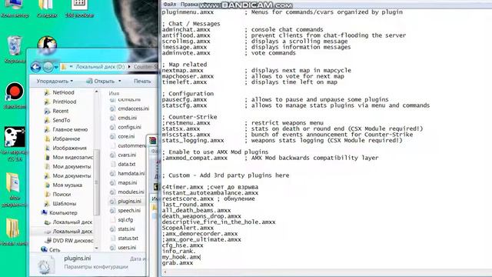Select the core.ini file icon
The image size is (492, 277).
coord(112,136)
